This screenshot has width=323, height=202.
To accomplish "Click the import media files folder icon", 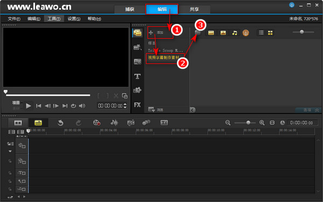I will point(198,33).
